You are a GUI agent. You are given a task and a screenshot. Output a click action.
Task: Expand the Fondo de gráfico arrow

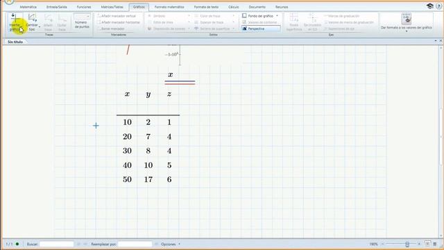pyautogui.click(x=277, y=16)
